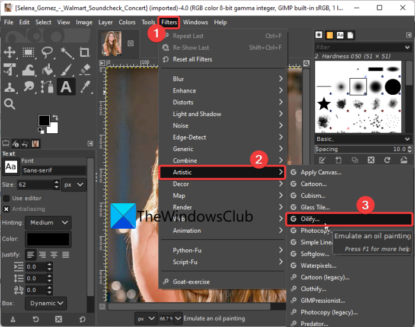Open the Edge-Detect submenu
The width and height of the screenshot is (415, 327).
click(222, 137)
